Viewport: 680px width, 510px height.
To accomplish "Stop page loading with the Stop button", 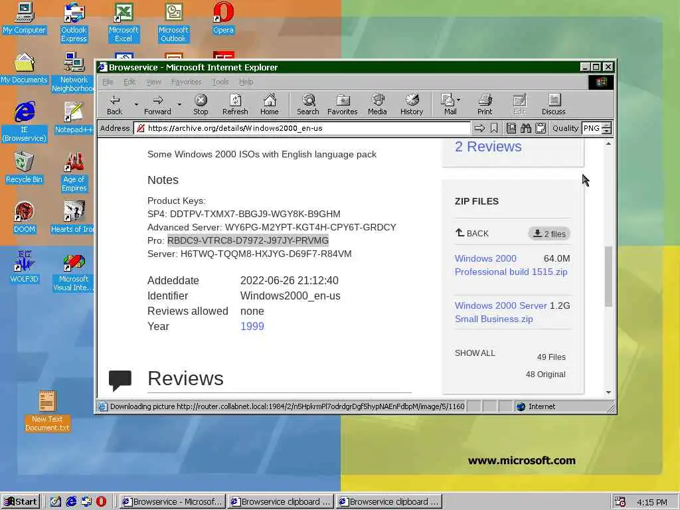I will 201,104.
